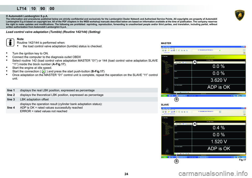Click the Select button at bottom of SLAVE panel
The image size is (252, 178).
pos(188,154)
